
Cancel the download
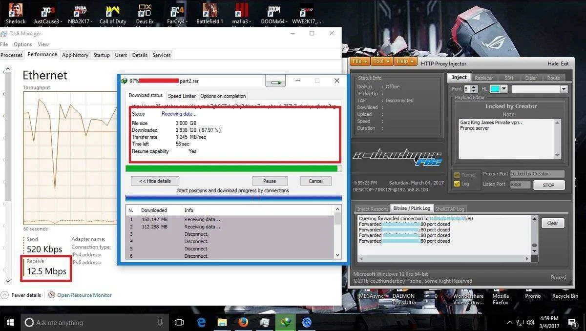(315, 181)
